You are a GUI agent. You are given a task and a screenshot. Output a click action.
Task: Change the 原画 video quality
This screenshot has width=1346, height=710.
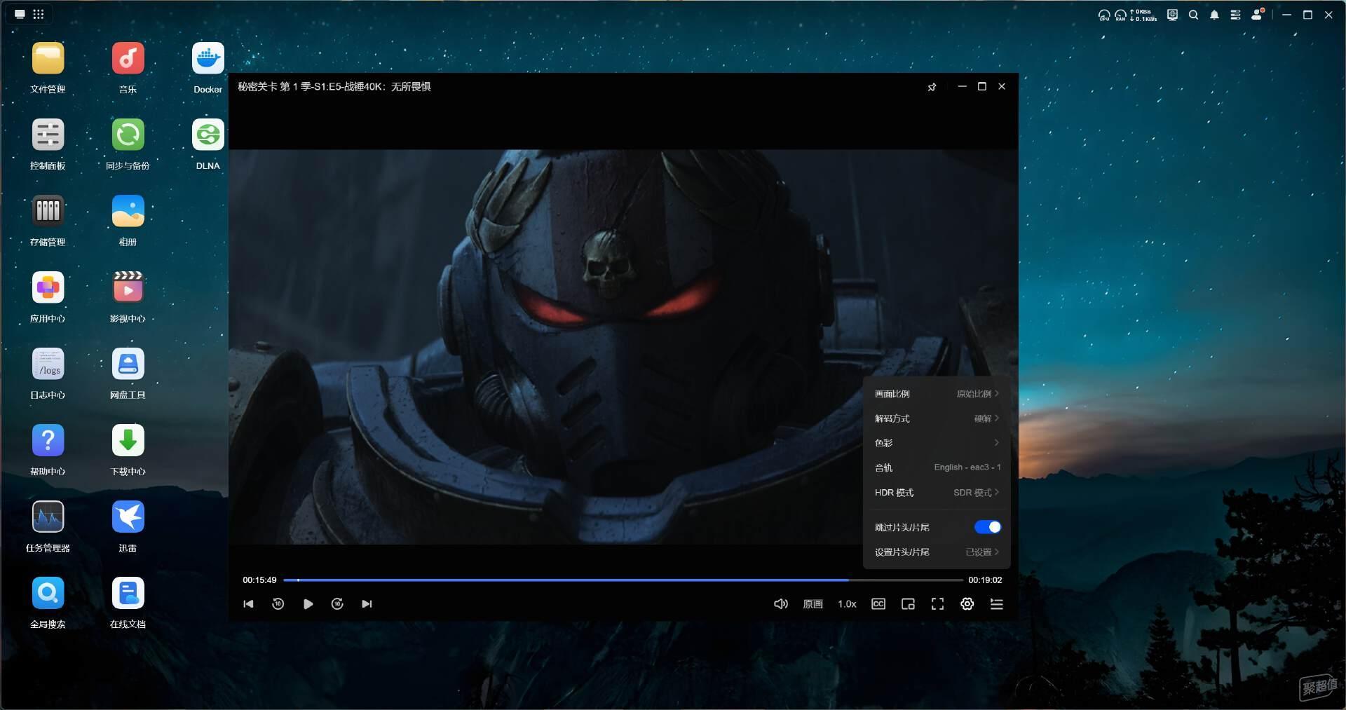[x=813, y=604]
